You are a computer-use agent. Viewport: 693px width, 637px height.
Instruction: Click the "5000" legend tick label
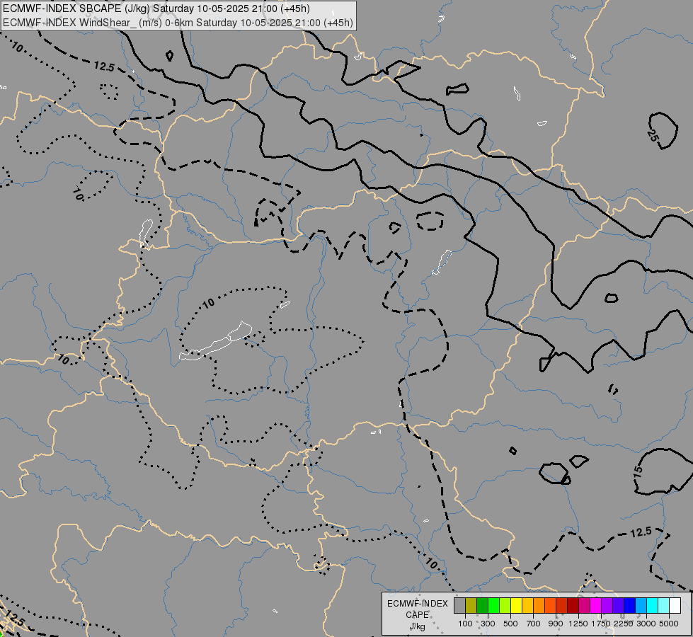pyautogui.click(x=669, y=624)
